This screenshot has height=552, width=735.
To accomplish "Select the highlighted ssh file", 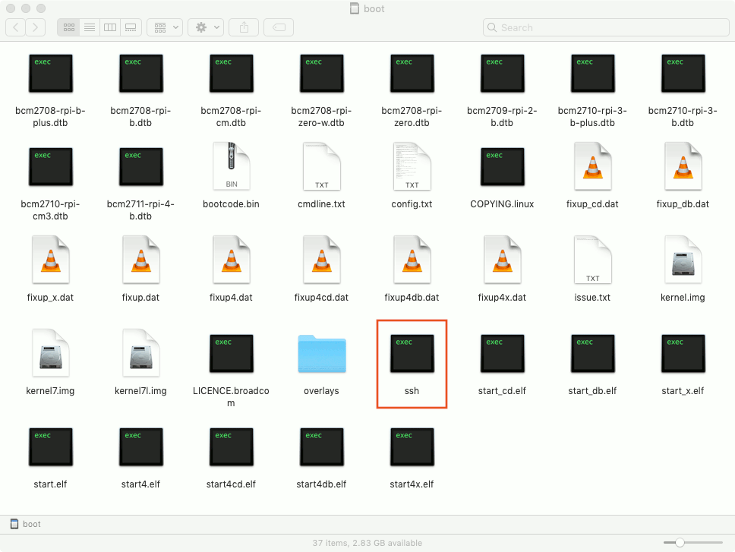I will [412, 354].
